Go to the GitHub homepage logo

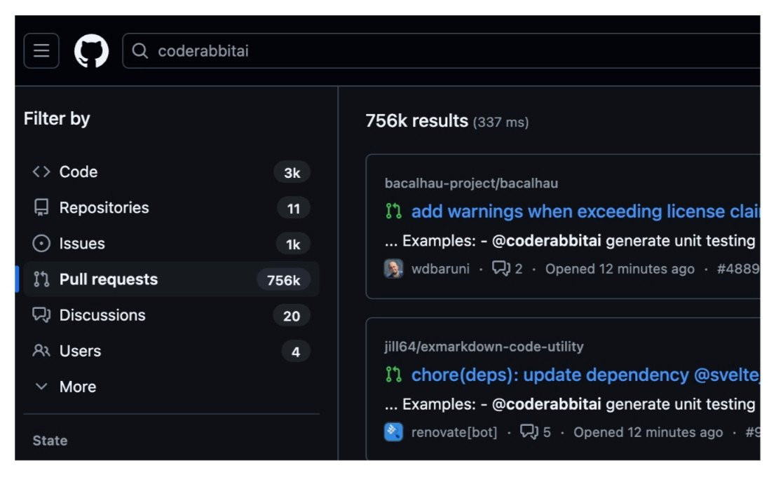[92, 50]
